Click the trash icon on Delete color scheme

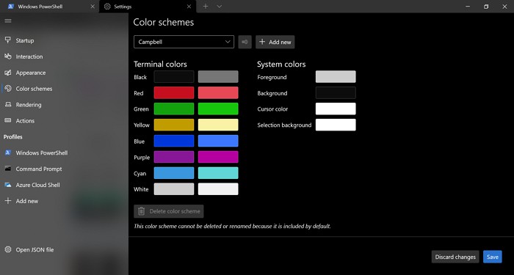click(141, 211)
